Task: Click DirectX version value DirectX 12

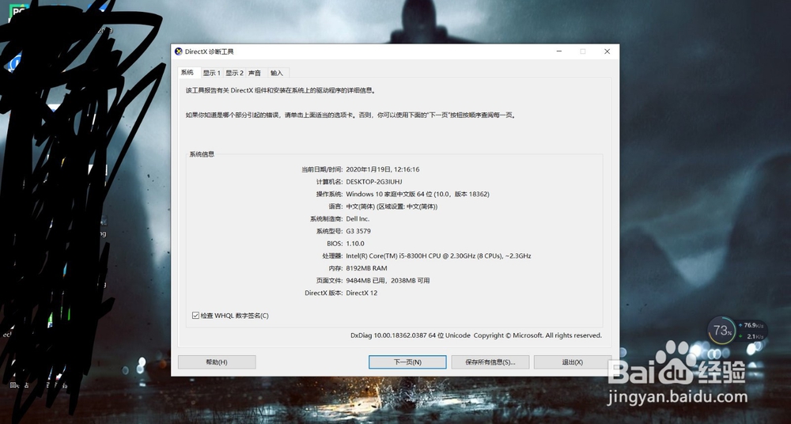Action: 361,293
